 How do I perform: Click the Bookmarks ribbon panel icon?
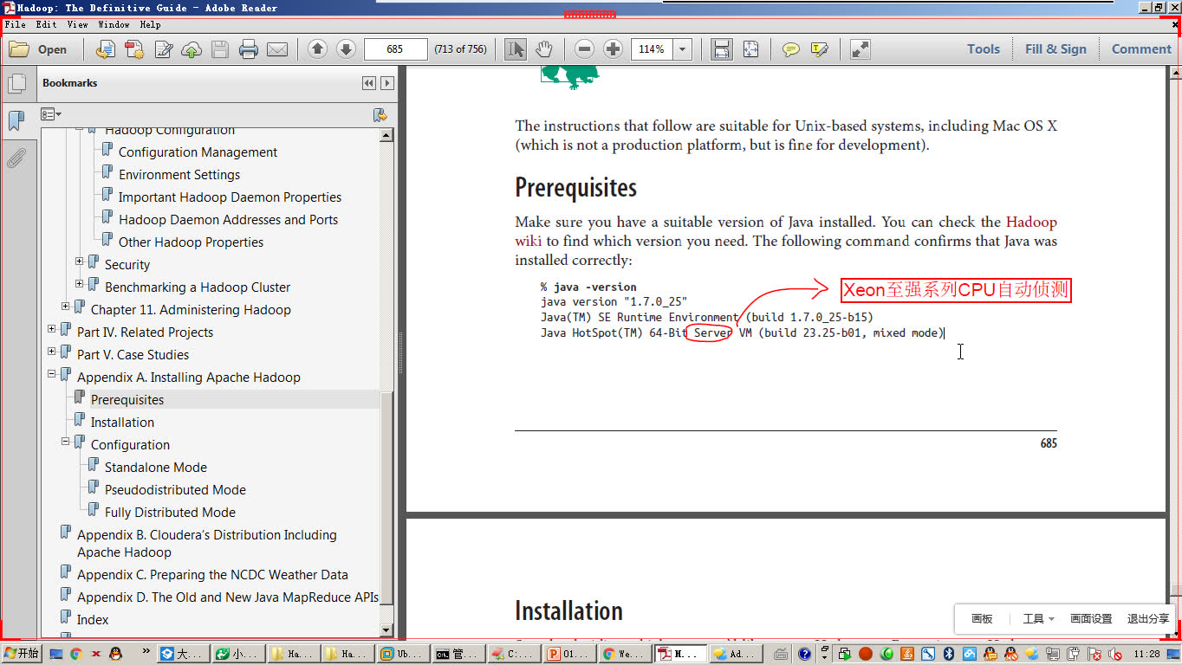pos(16,120)
